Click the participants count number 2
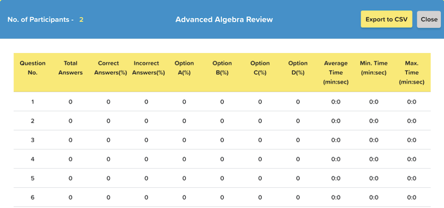This screenshot has width=444, height=208. click(81, 19)
